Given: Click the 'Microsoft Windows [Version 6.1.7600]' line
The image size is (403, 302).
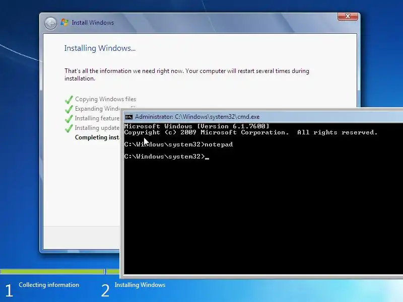Looking at the screenshot, I should pyautogui.click(x=196, y=126).
